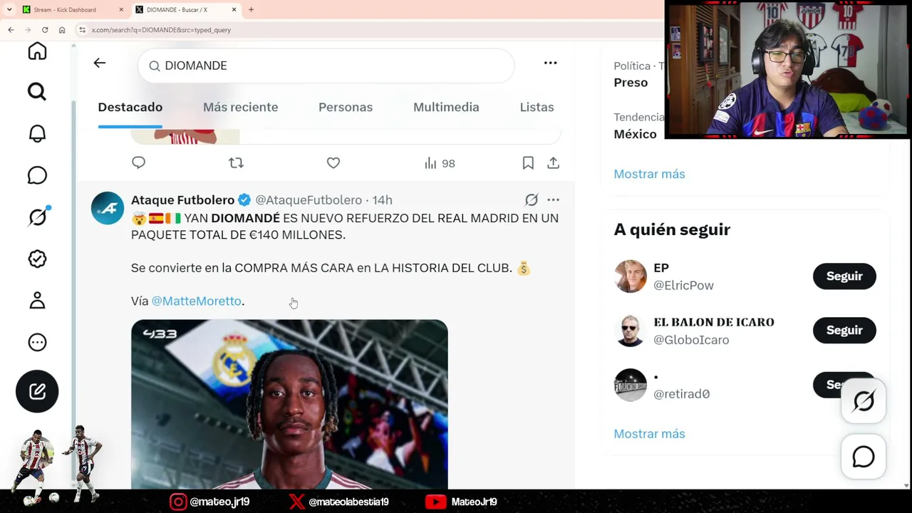Viewport: 912px width, 513px height.
Task: Open the Ataque Futbolero profile picture
Action: pos(108,208)
